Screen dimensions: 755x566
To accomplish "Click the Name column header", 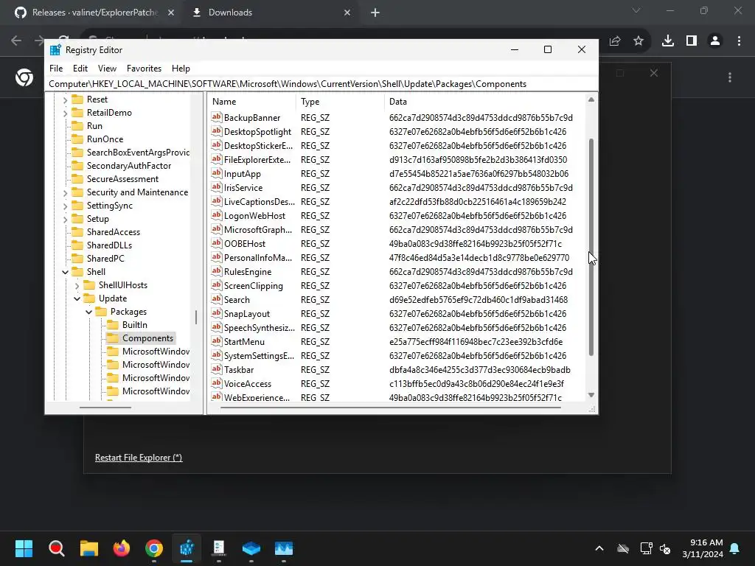I will point(252,102).
